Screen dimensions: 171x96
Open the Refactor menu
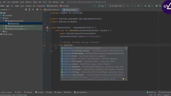[29, 2]
